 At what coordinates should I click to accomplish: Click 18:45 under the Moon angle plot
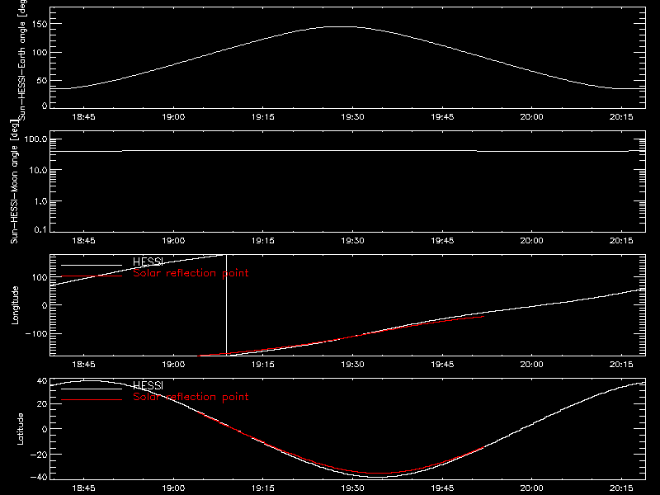(x=84, y=241)
